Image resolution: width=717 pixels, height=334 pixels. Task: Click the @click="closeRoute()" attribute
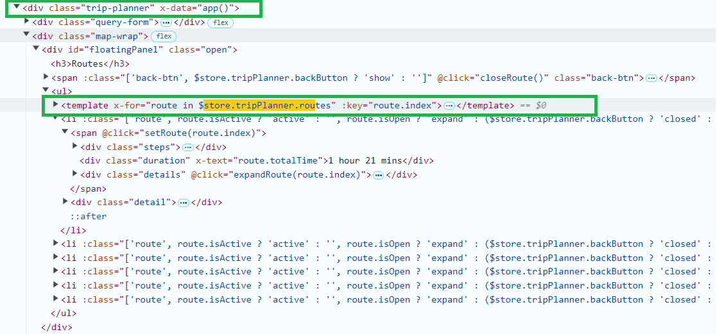(x=494, y=78)
